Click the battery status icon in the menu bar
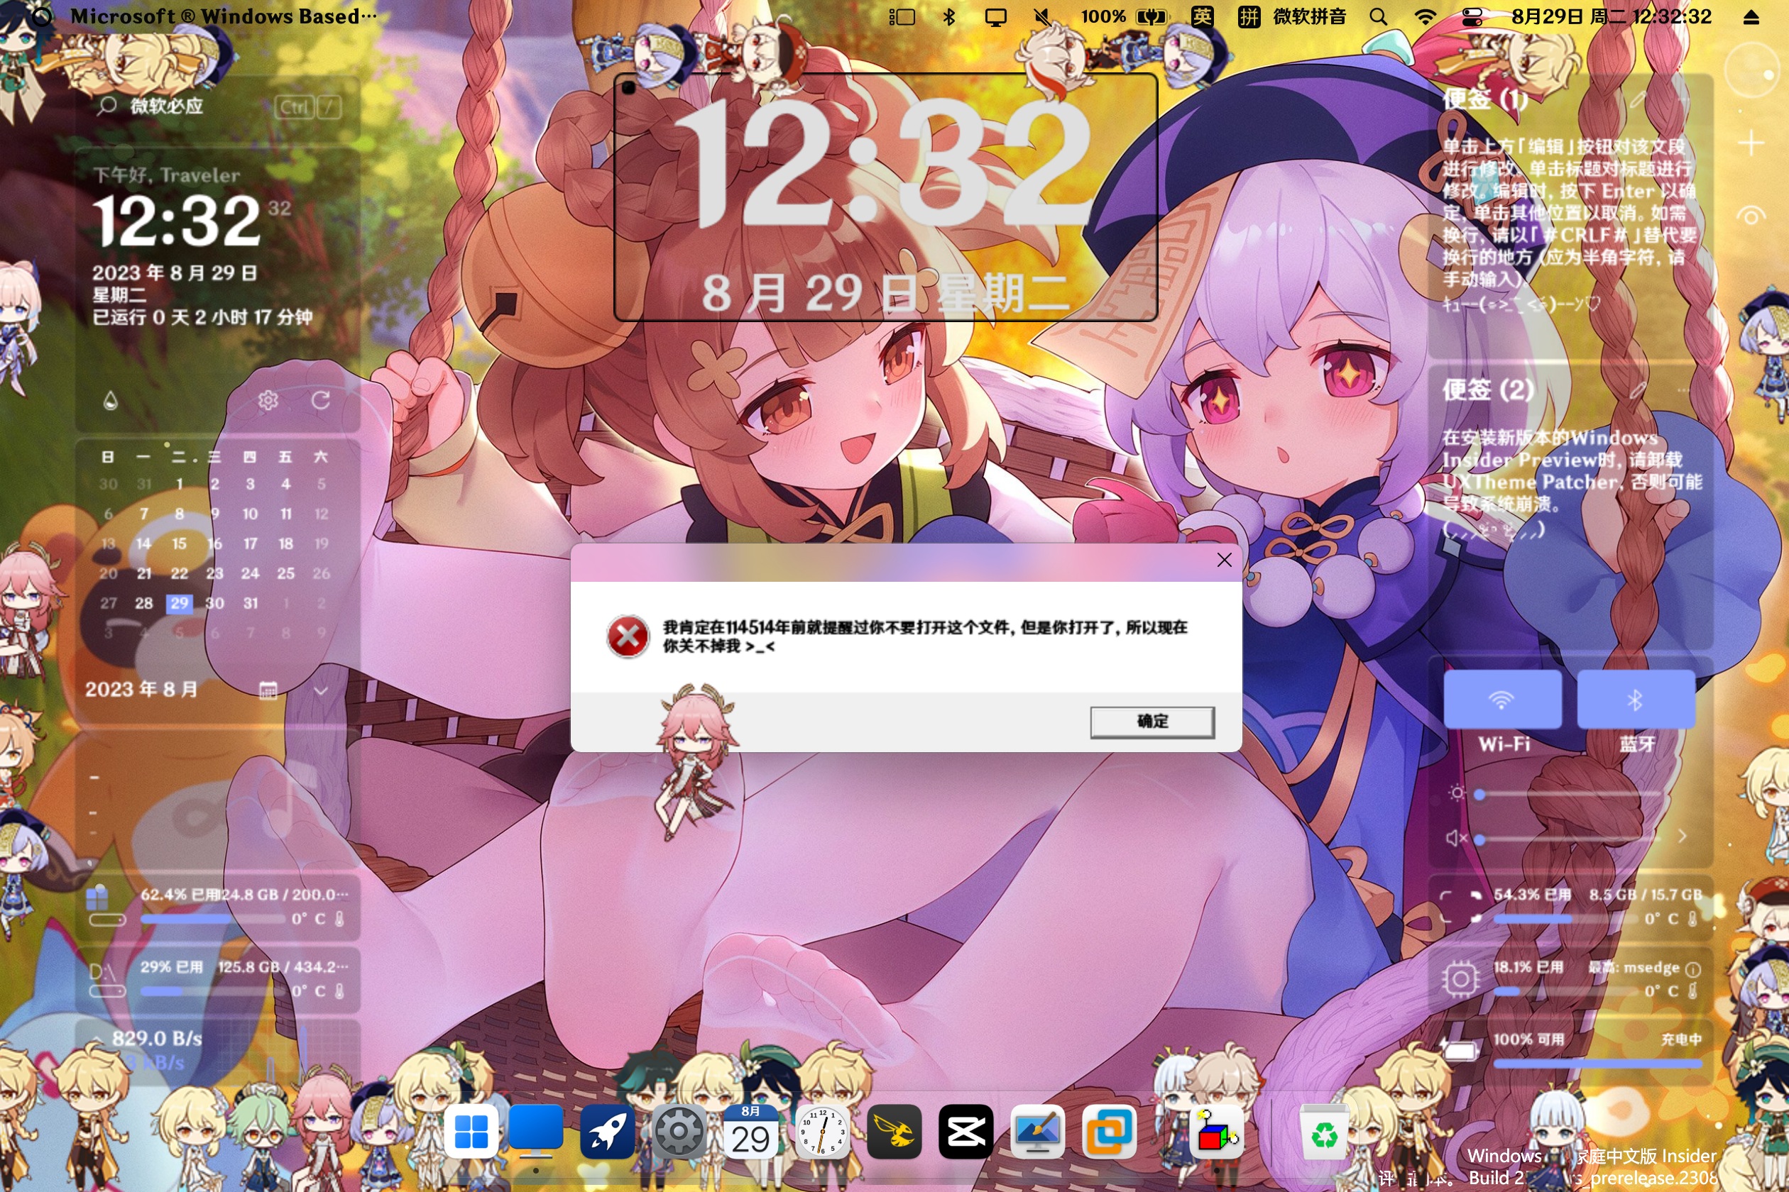The image size is (1789, 1192). pyautogui.click(x=1151, y=17)
